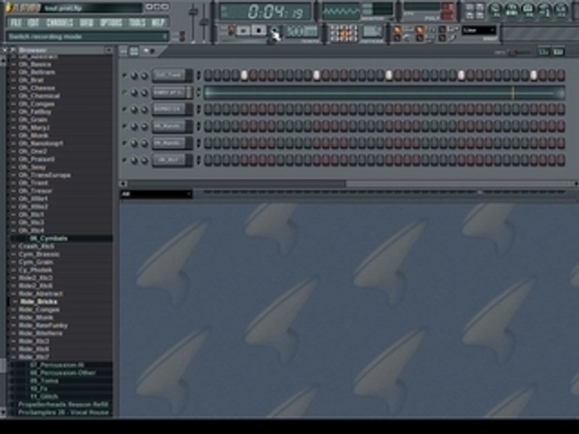Select the Cym_Breeze sample
The height and width of the screenshot is (434, 579).
(x=39, y=254)
